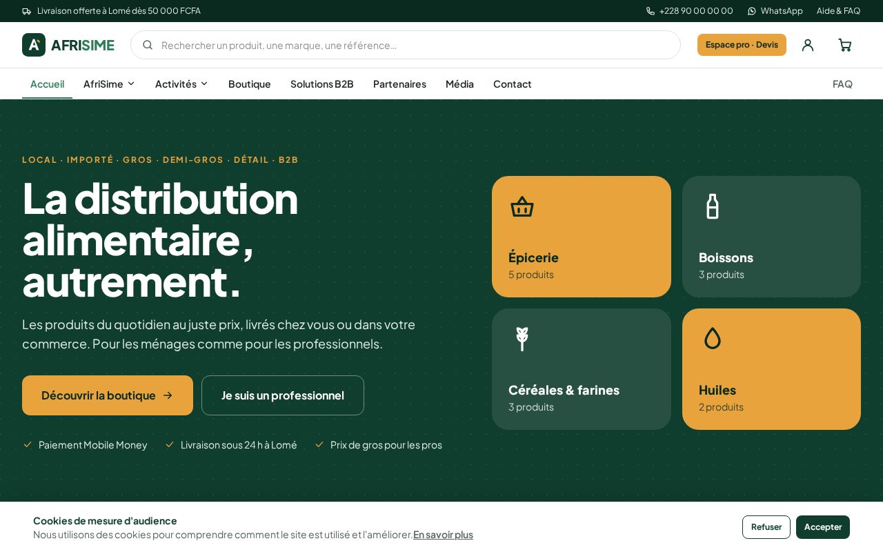Click the Prix de gros pour les pros text
The image size is (883, 552).
tap(386, 445)
